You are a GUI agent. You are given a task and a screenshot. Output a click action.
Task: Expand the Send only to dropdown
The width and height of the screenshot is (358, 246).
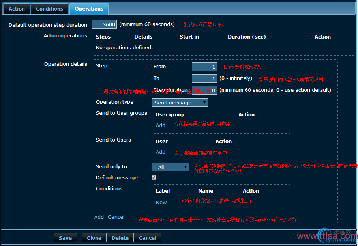tap(171, 167)
